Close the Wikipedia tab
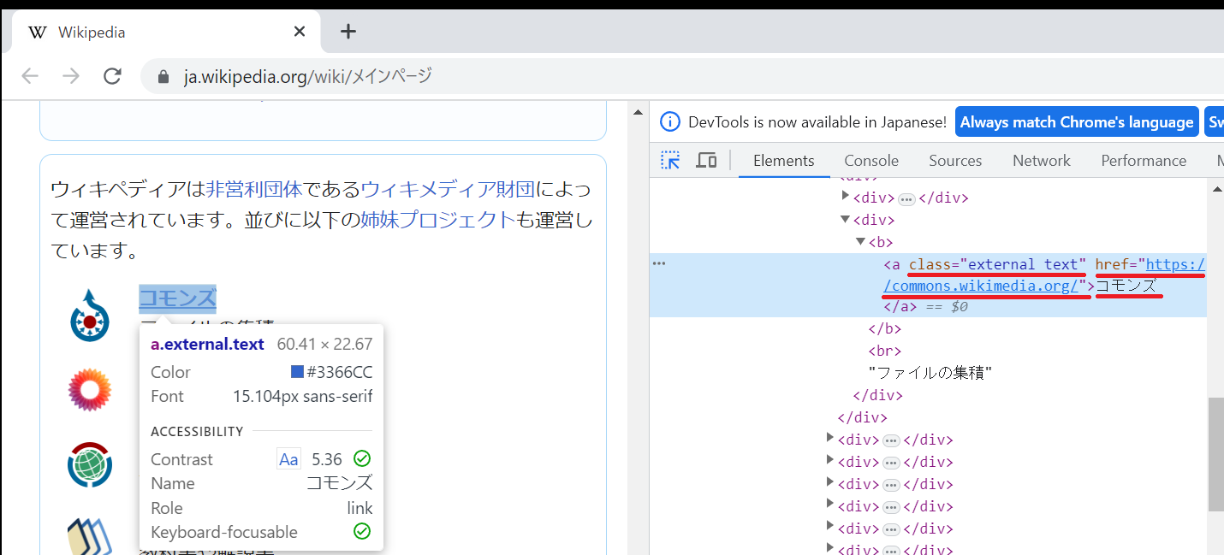Image resolution: width=1224 pixels, height=555 pixels. click(x=300, y=32)
